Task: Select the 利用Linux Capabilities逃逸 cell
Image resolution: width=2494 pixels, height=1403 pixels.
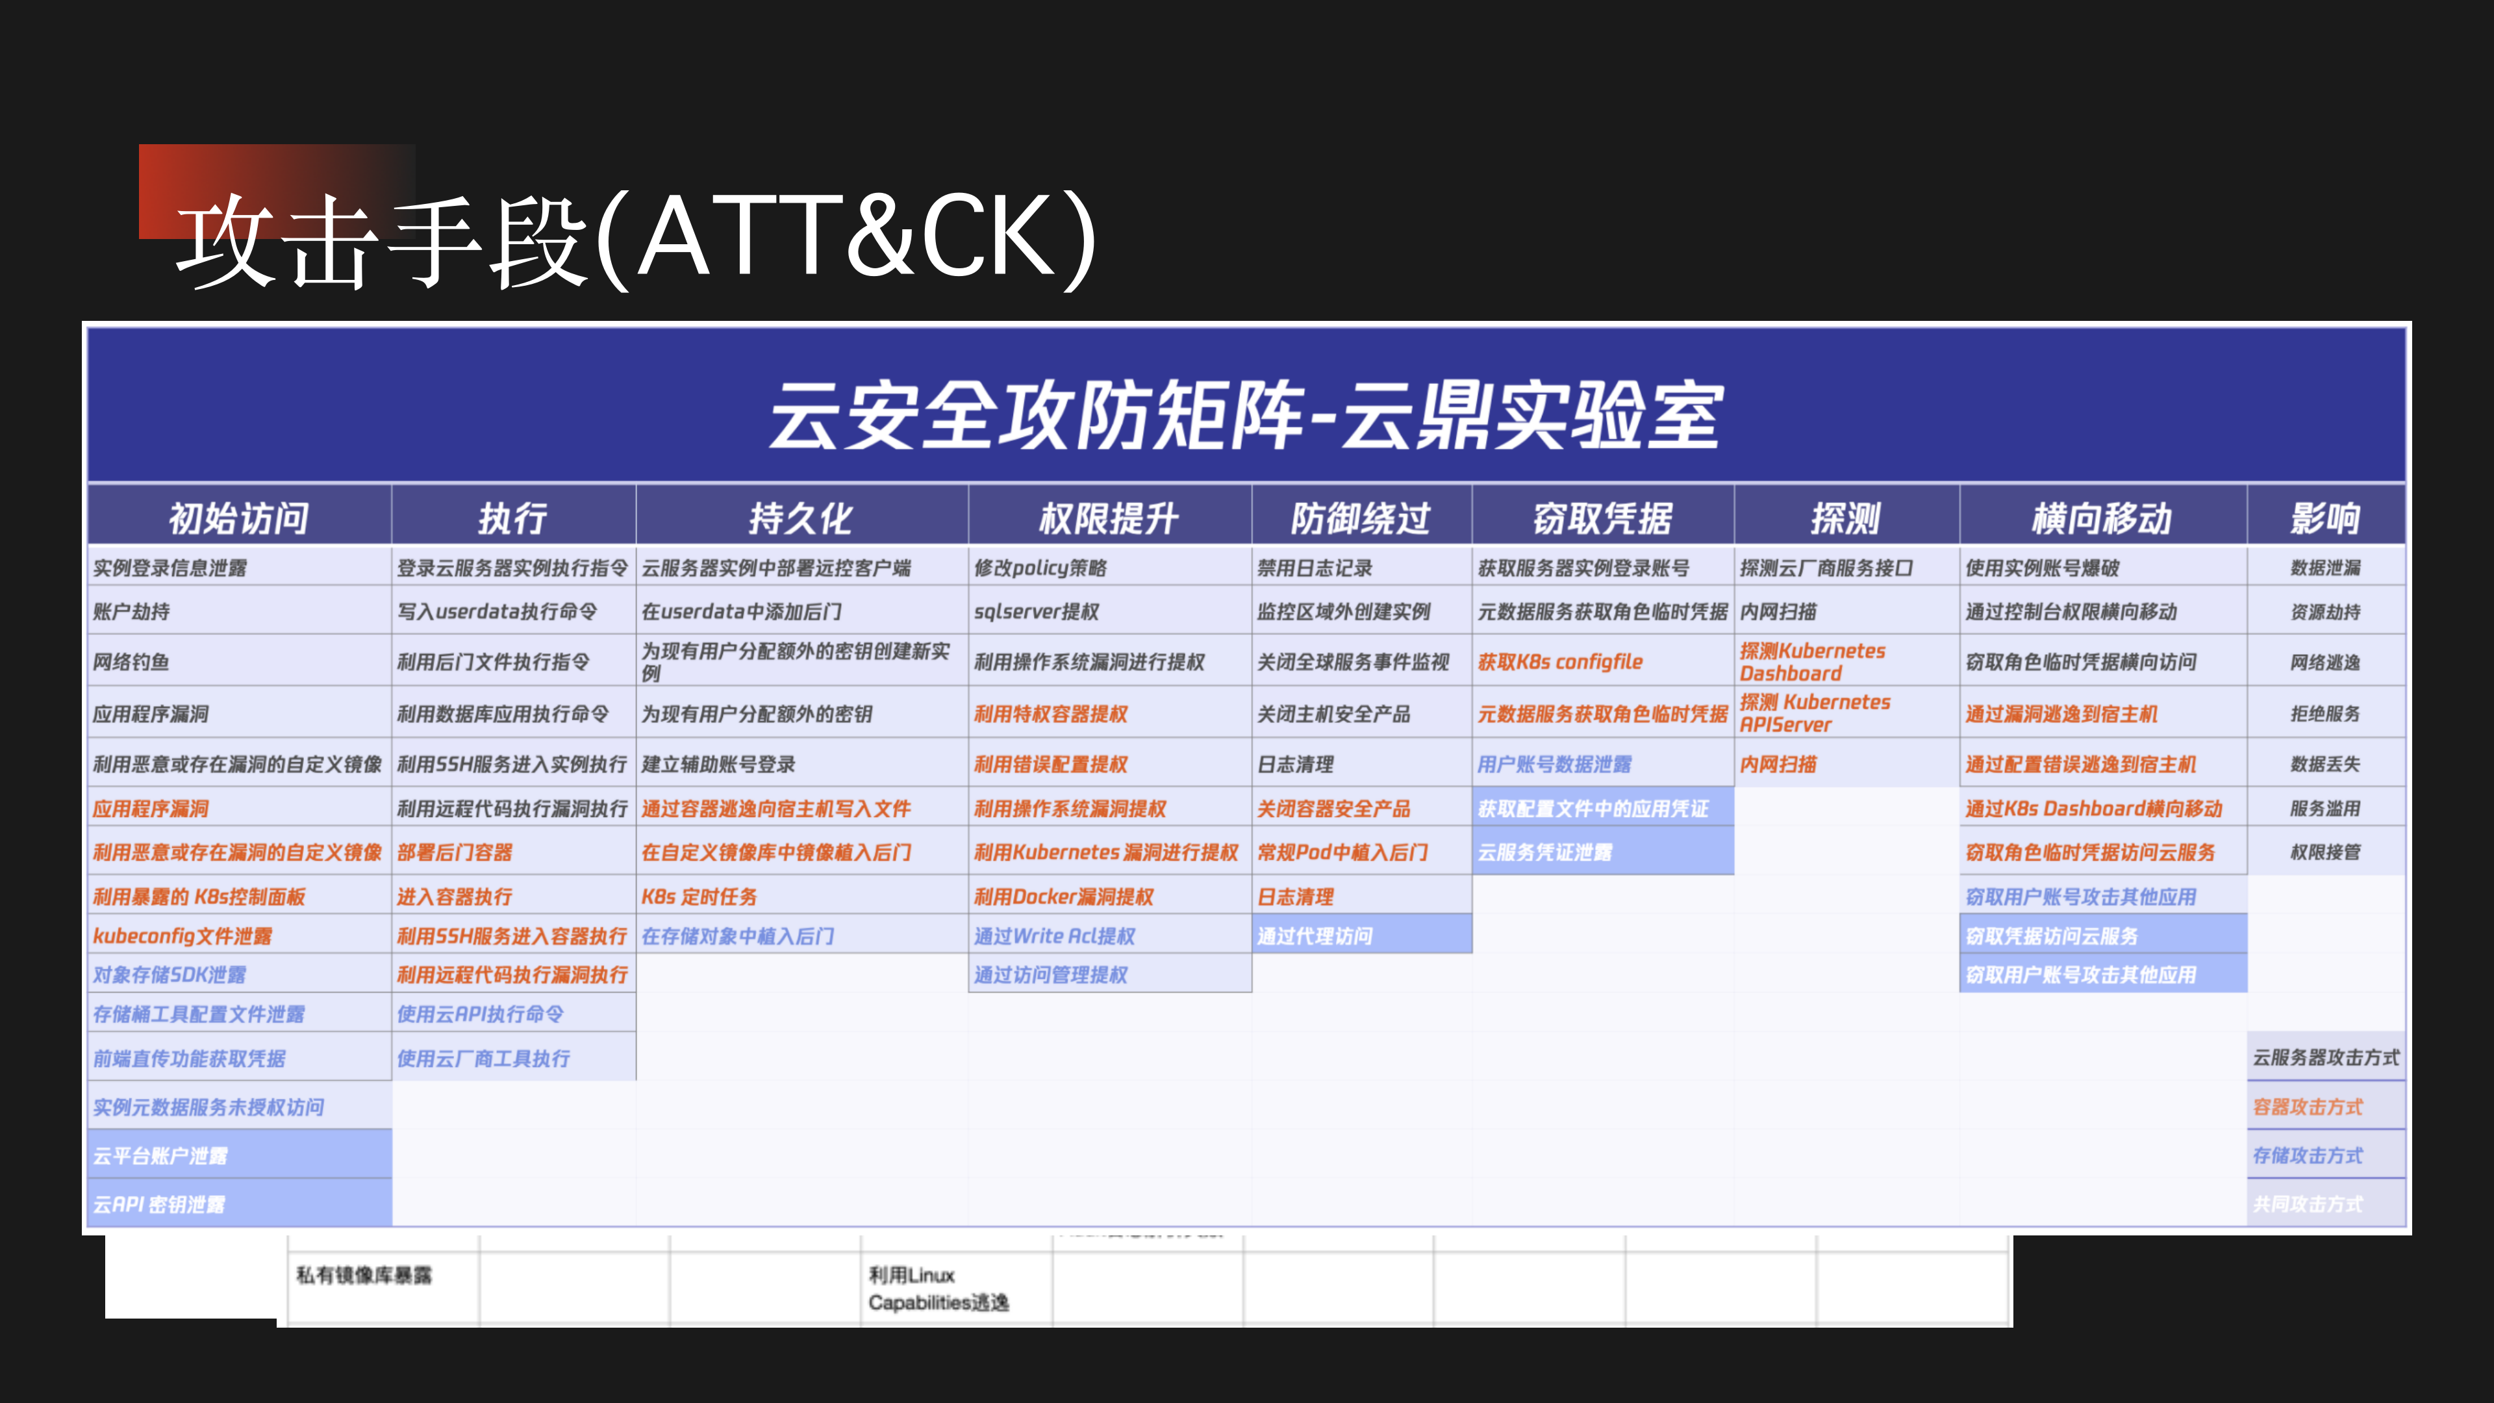Action: point(939,1288)
